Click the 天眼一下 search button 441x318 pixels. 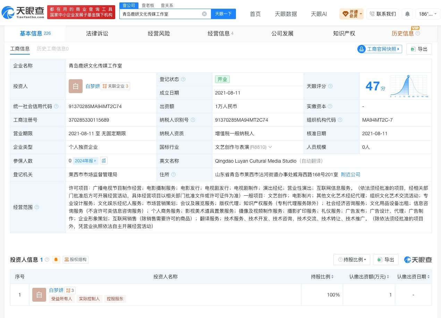click(x=223, y=14)
